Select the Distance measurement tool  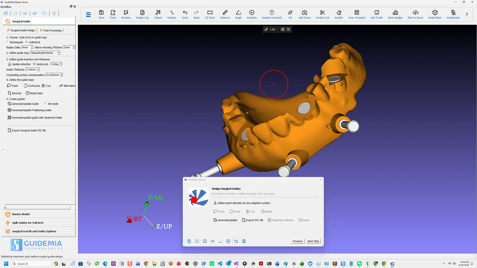(225, 14)
